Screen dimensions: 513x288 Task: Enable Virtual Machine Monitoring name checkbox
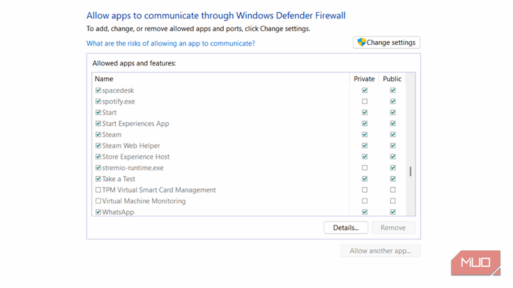point(98,201)
